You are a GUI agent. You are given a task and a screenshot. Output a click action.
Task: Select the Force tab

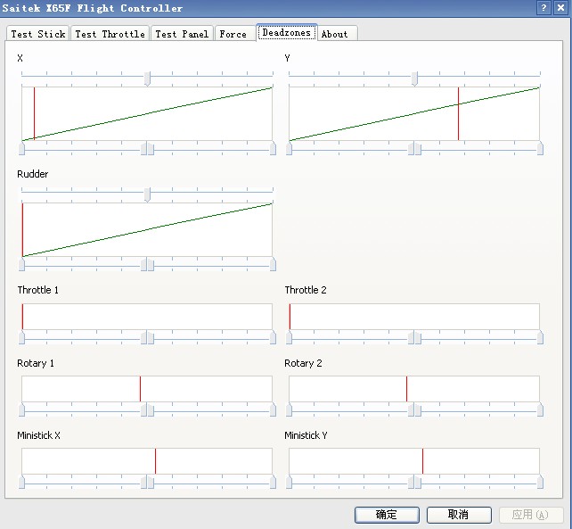[x=233, y=34]
